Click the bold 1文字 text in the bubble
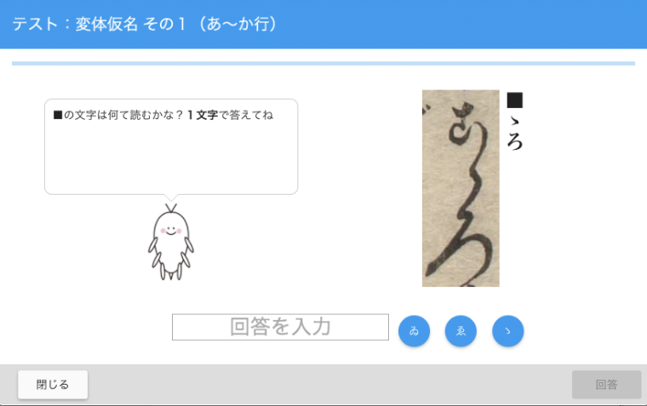 (x=203, y=115)
